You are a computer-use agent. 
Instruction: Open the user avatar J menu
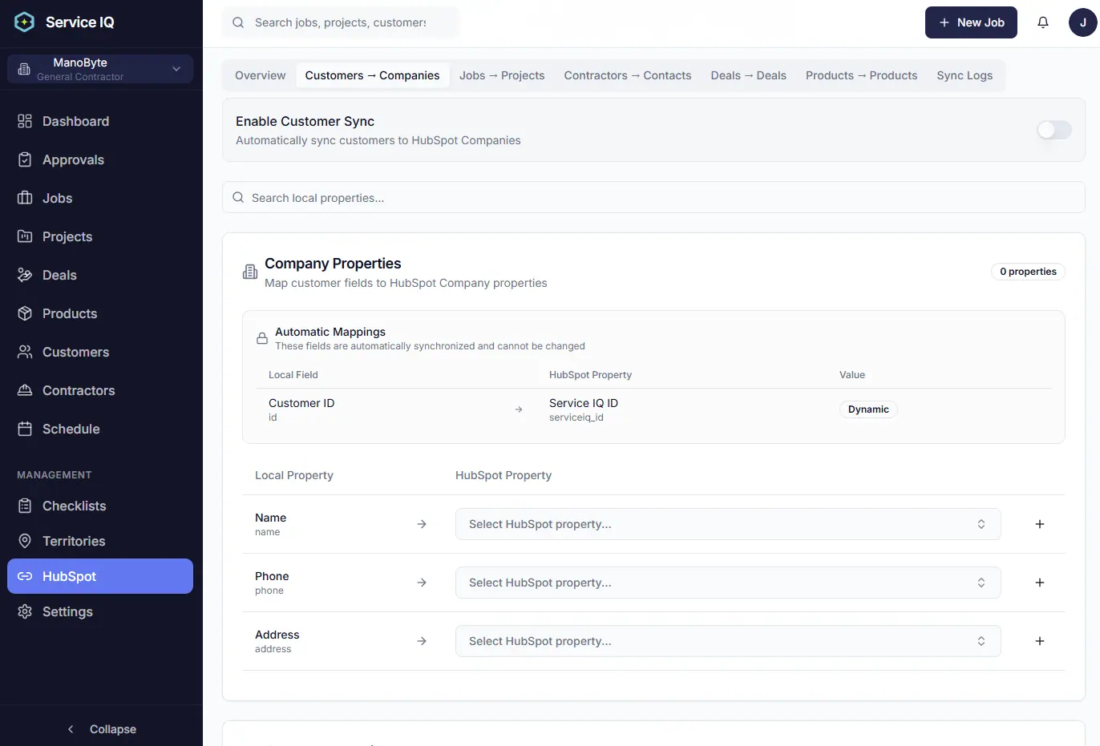point(1083,22)
